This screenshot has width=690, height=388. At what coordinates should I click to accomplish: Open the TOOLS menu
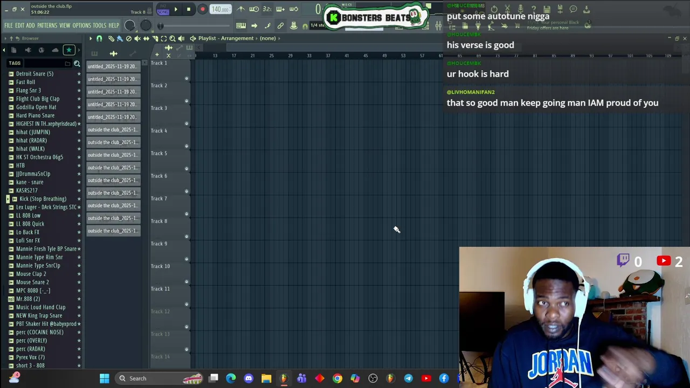click(99, 25)
